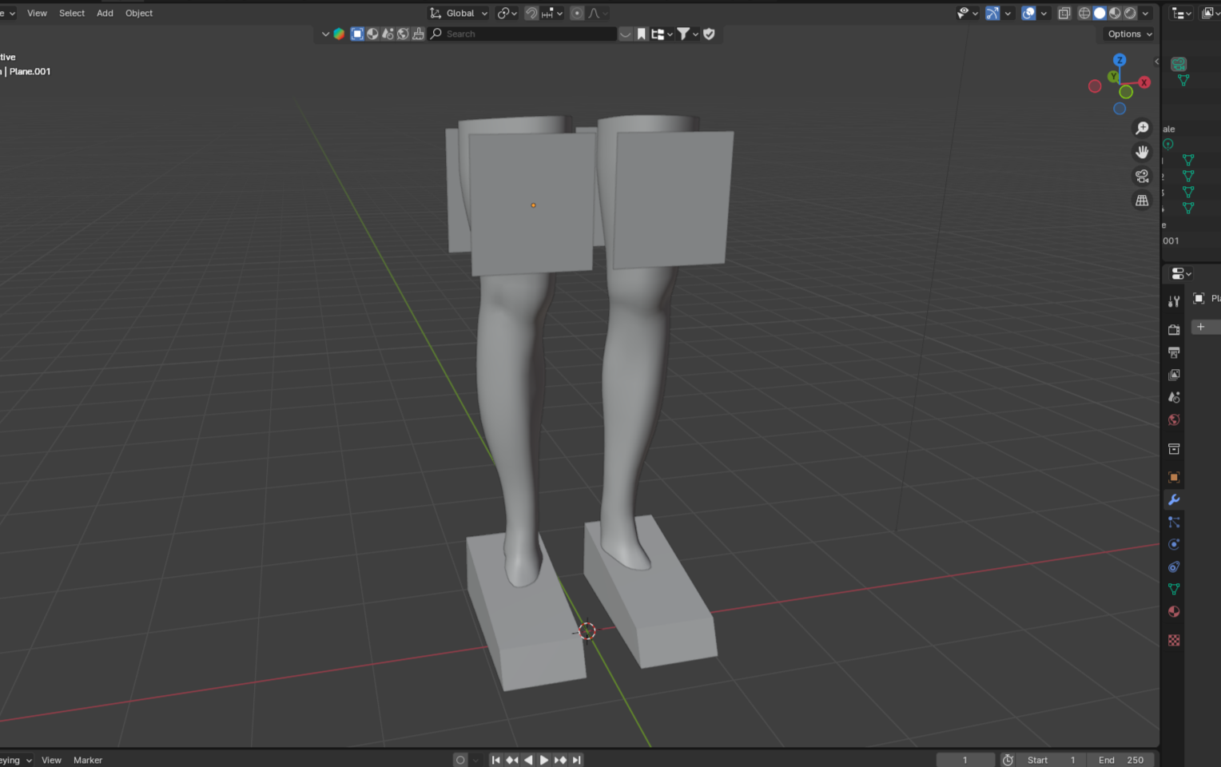Open the Object menu

coord(139,13)
